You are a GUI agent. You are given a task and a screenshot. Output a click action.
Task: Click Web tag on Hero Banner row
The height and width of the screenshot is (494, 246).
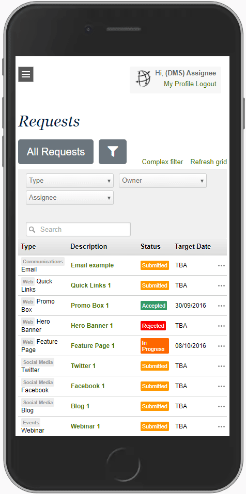point(28,322)
